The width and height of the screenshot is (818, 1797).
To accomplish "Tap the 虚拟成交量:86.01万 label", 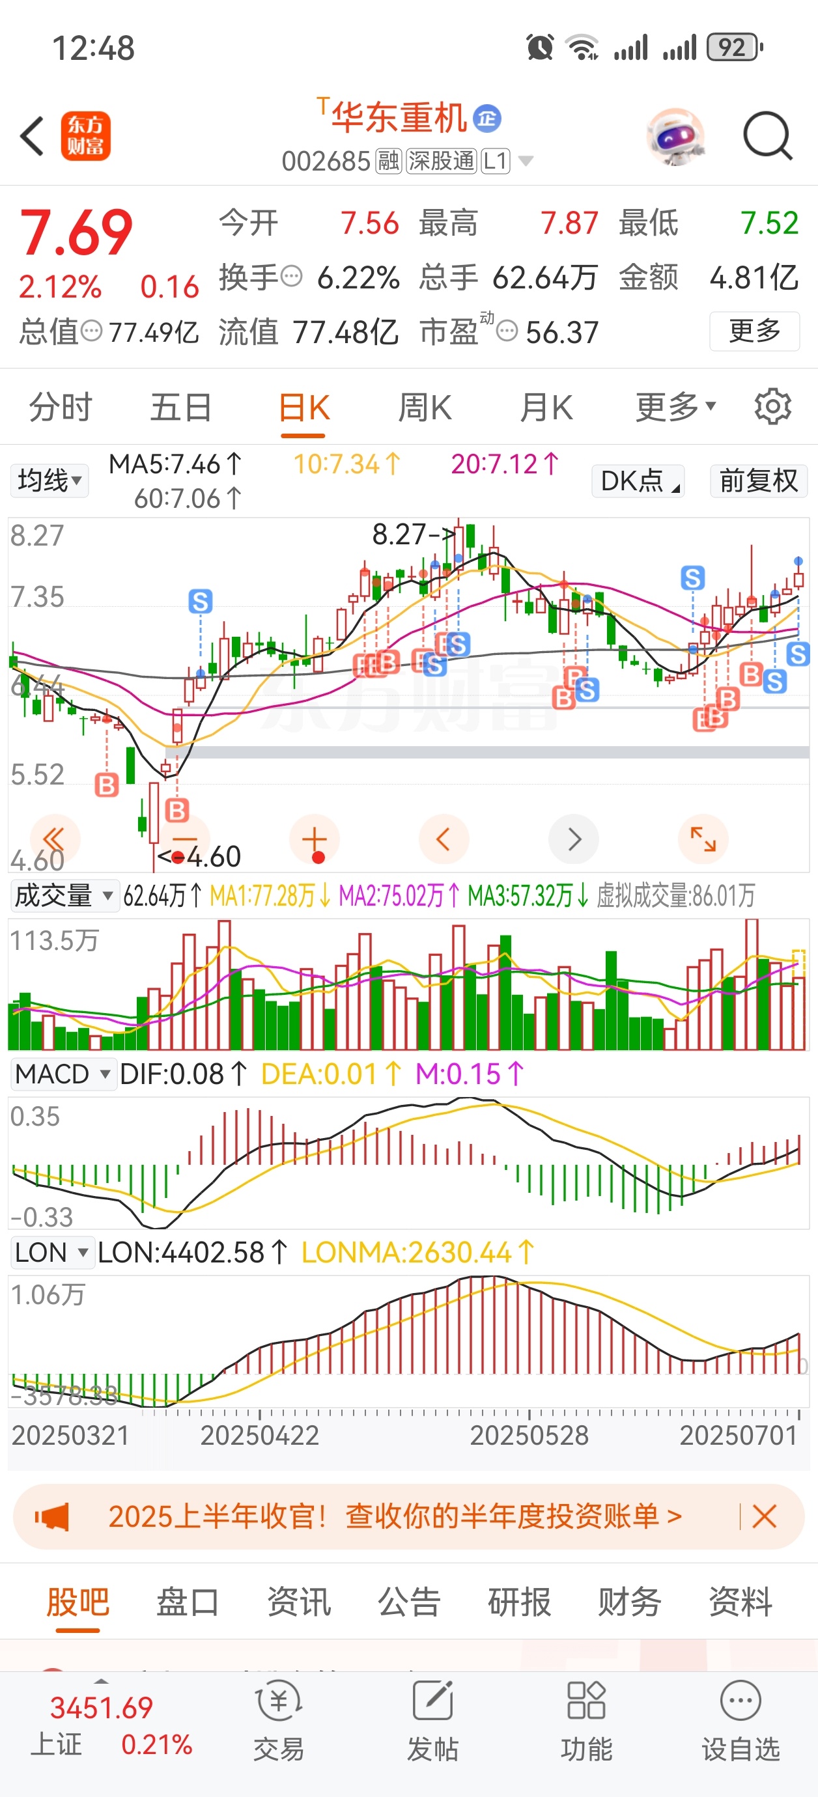I will tap(675, 896).
